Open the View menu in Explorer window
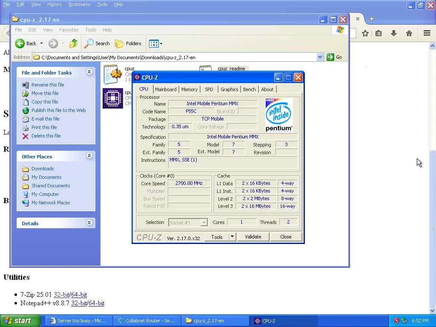Viewport: 436px width, 327px height. [x=48, y=30]
